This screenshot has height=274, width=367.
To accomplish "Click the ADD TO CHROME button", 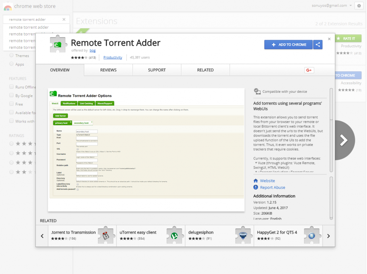I will (288, 44).
